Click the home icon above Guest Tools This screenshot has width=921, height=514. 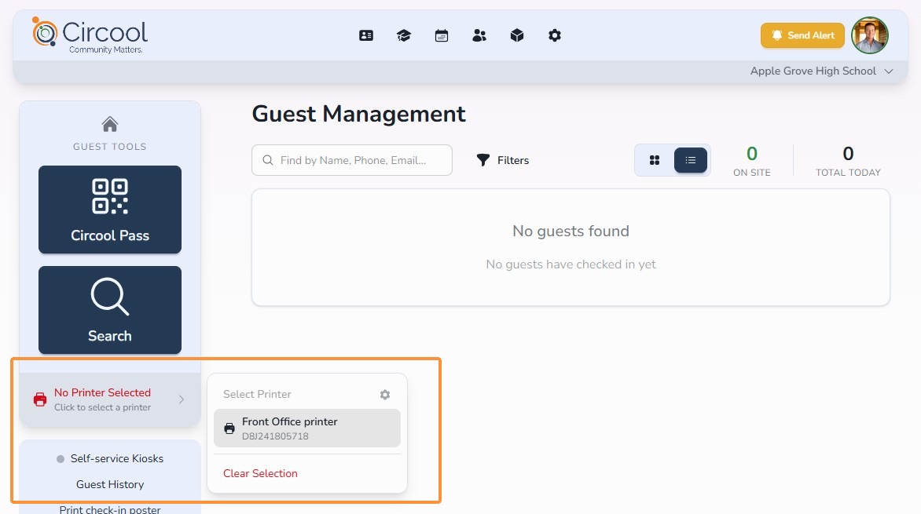point(110,125)
